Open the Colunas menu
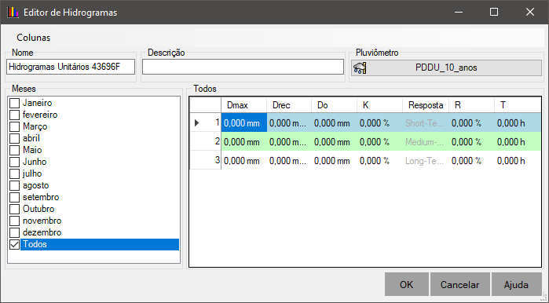The height and width of the screenshot is (303, 549). coord(34,38)
